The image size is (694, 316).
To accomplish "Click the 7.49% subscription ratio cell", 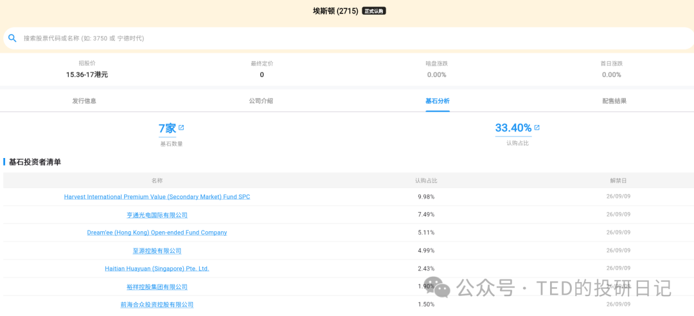I will pos(426,215).
